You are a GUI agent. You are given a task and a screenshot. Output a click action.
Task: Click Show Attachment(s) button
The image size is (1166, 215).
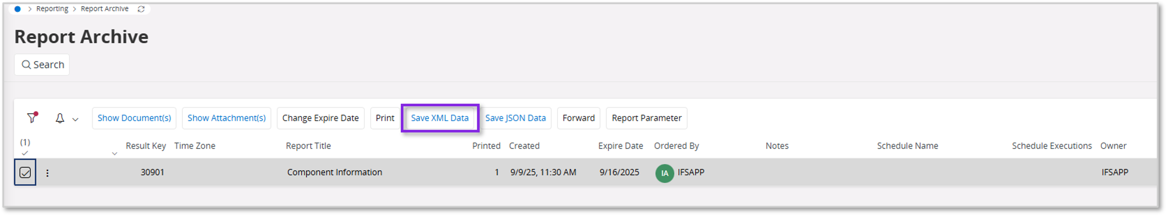tap(226, 118)
